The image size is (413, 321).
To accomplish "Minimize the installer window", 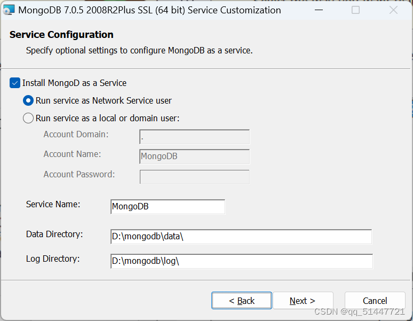I will [319, 10].
